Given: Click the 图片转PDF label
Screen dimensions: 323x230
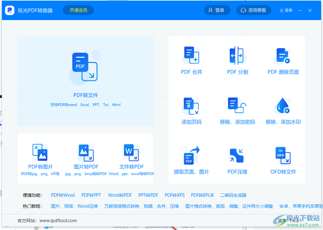Looking at the screenshot, I should (x=86, y=167).
